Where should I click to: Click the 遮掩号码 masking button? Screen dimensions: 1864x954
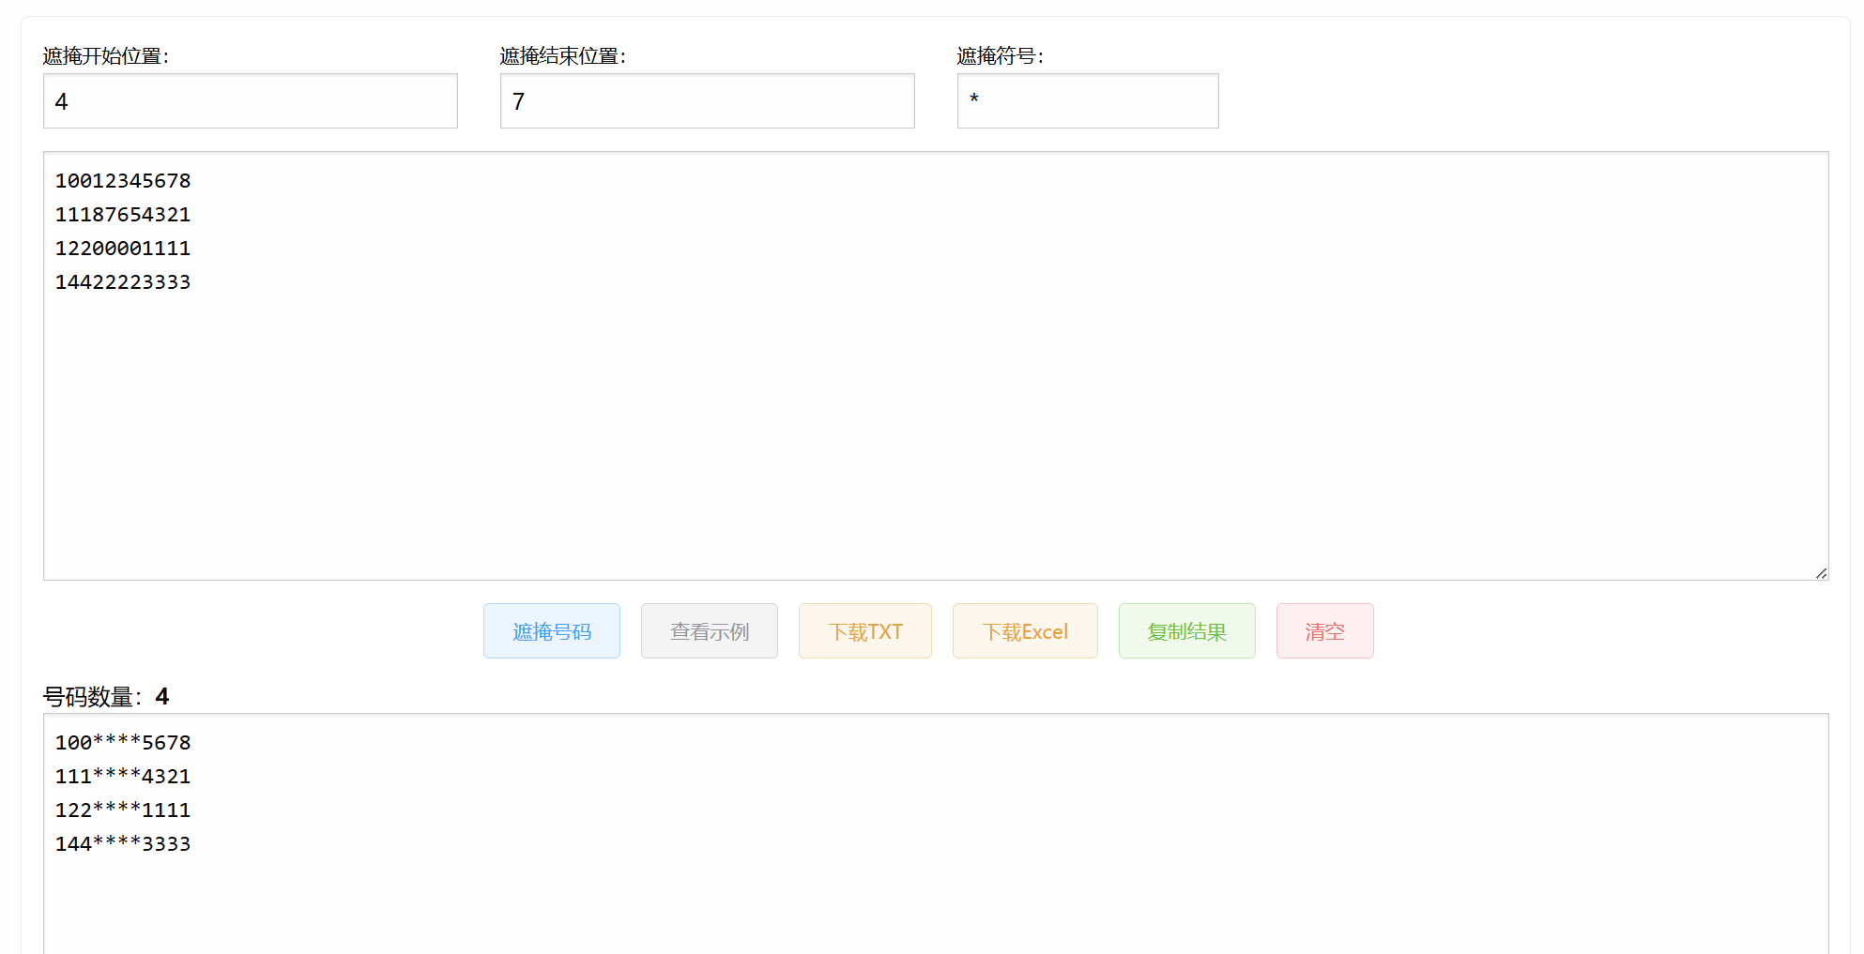[x=552, y=630]
